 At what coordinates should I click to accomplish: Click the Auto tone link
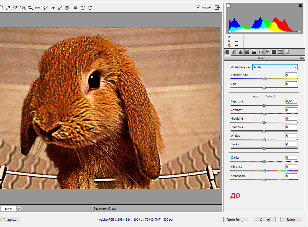click(256, 96)
